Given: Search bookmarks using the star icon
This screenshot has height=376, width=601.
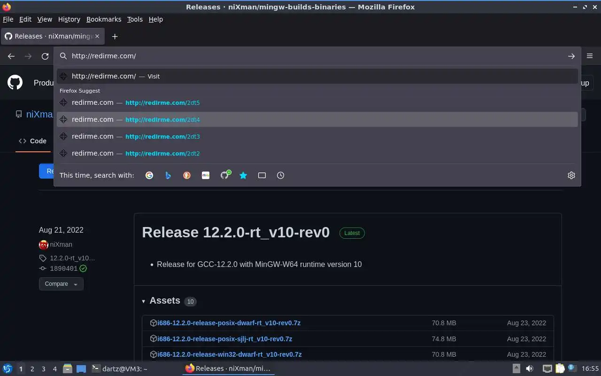Looking at the screenshot, I should (243, 175).
